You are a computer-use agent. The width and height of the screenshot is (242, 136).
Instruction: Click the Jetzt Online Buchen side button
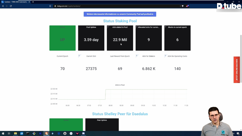pyautogui.click(x=237, y=70)
